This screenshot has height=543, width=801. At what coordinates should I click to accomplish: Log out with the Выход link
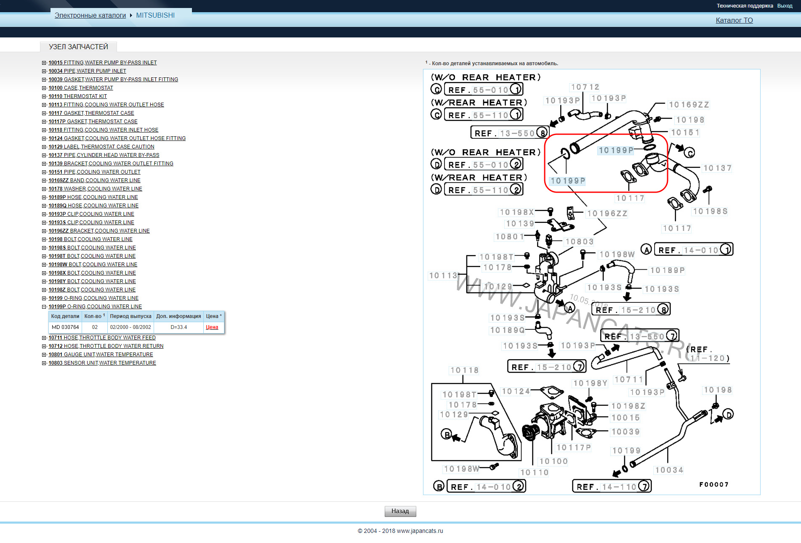(785, 6)
